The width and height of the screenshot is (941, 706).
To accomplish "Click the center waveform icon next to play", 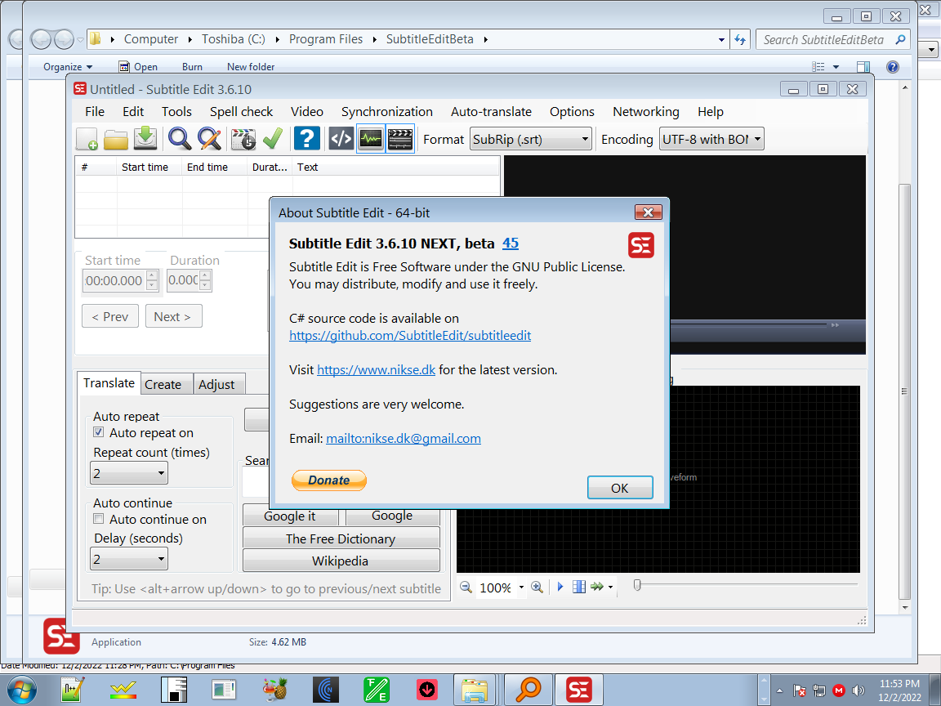I will tap(579, 588).
